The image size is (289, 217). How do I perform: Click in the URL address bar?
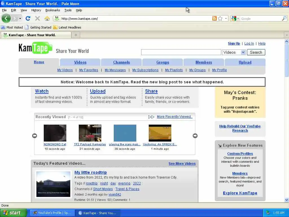136,19
